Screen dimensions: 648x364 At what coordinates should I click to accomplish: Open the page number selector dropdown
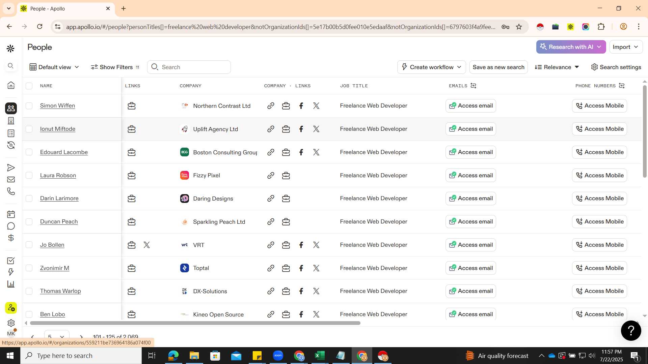56,336
